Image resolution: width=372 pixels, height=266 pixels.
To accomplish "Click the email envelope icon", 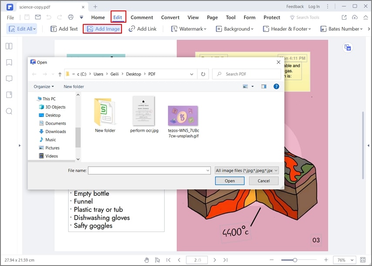I will (38, 17).
